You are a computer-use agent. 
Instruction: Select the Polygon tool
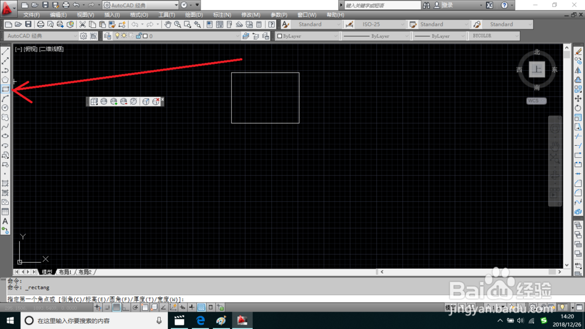(5, 80)
